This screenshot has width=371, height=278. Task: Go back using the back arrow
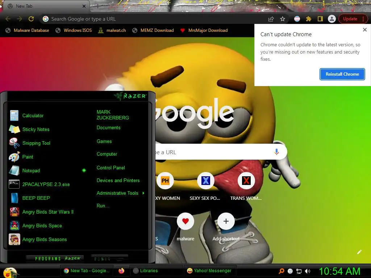(8, 19)
